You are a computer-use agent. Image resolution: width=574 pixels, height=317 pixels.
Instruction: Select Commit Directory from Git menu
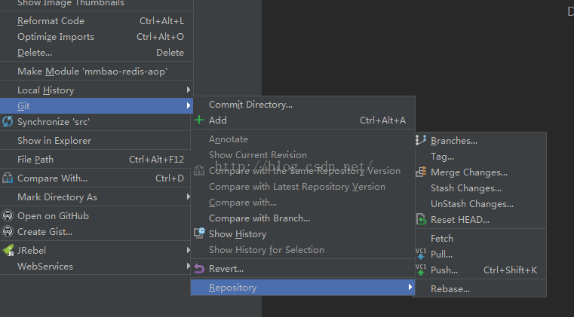tap(250, 105)
